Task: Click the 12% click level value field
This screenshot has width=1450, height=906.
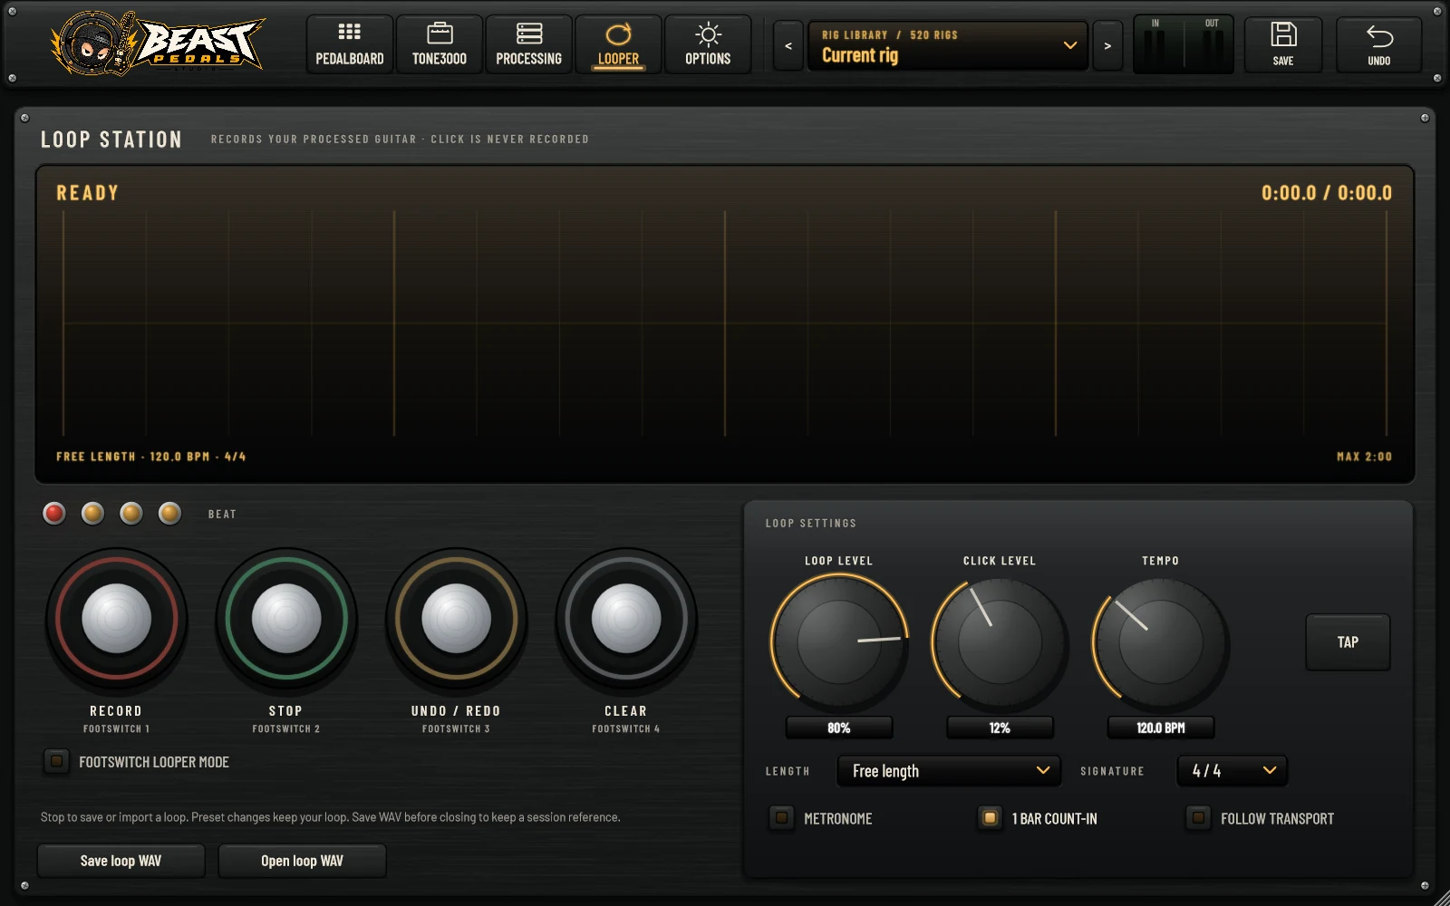Action: 1000,728
